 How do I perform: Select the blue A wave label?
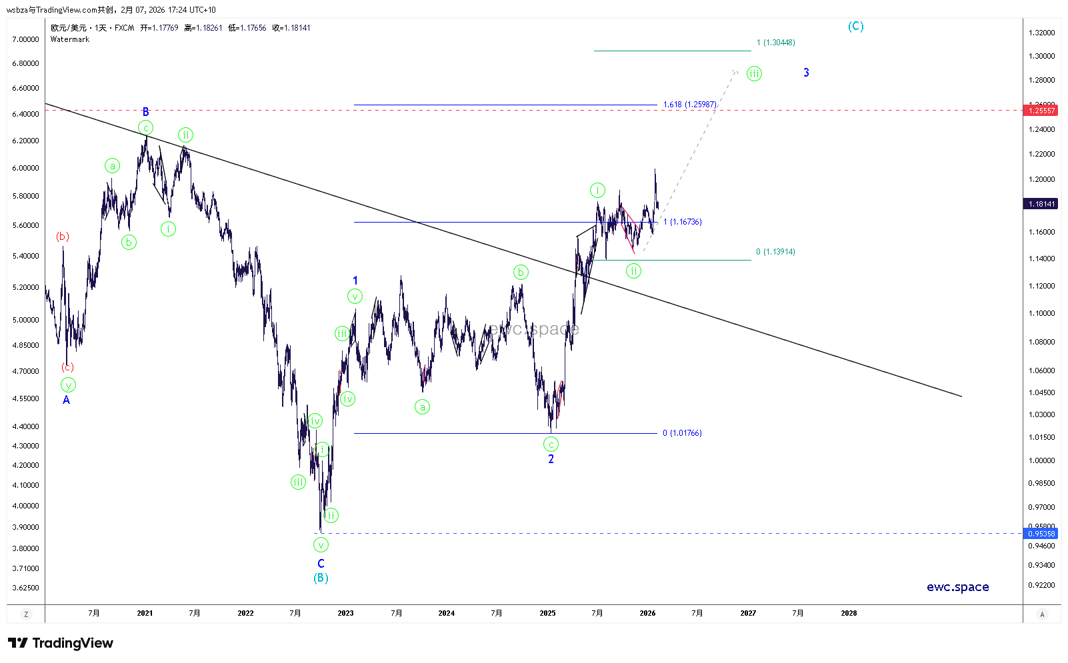point(66,400)
